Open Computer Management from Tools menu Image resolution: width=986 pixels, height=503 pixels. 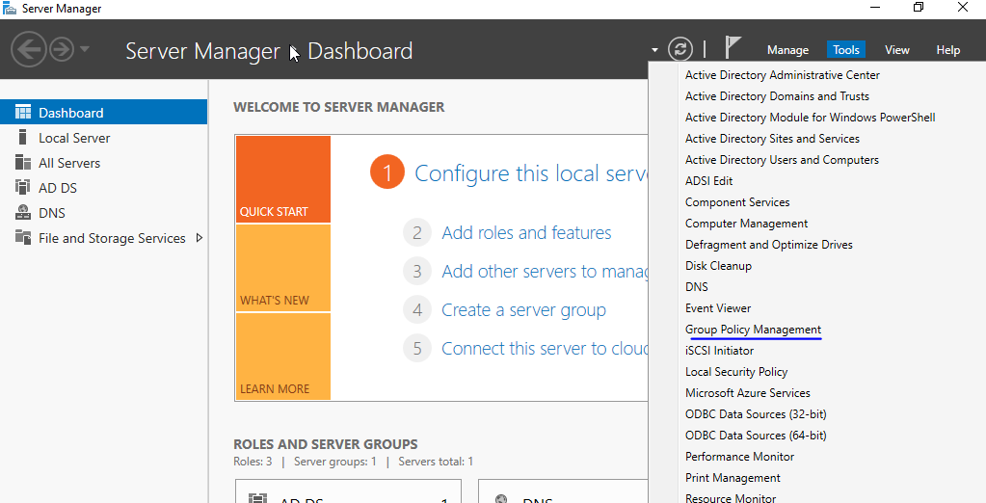pyautogui.click(x=746, y=224)
